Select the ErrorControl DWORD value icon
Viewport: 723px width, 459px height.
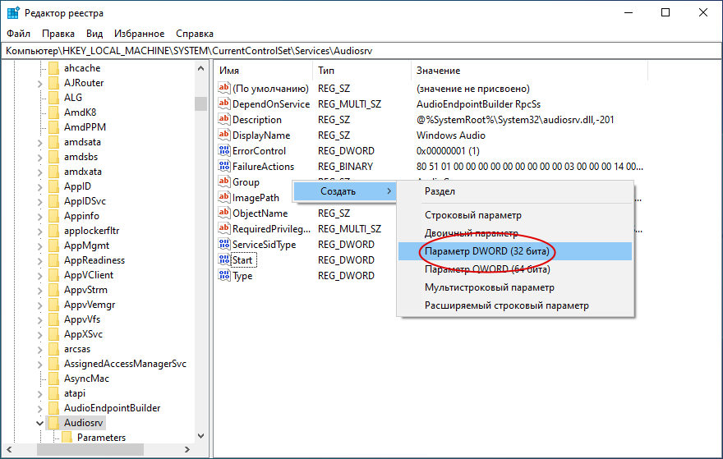click(x=224, y=150)
